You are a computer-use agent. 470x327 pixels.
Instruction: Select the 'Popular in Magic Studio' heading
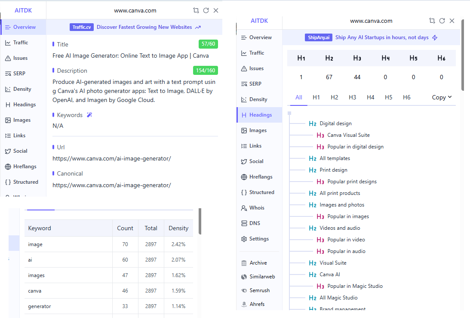(x=350, y=286)
